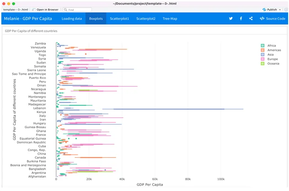Click the 'Sao Tome and Principe' label

coord(29,74)
